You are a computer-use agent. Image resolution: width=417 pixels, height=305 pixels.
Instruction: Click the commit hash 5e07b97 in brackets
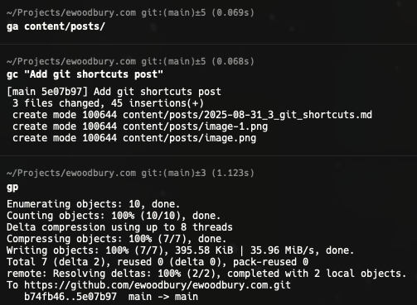[x=61, y=92]
